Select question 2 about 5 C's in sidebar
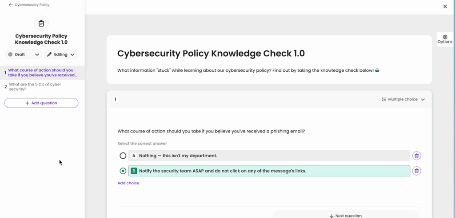455x218 pixels. click(35, 86)
